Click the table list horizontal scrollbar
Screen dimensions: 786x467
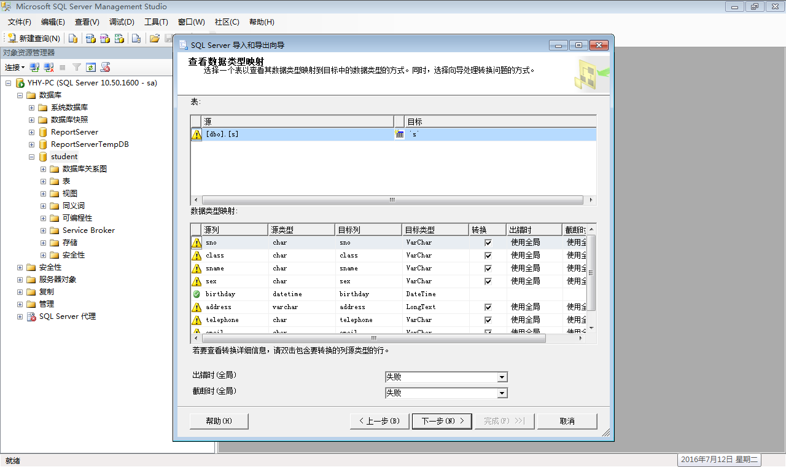pos(392,200)
